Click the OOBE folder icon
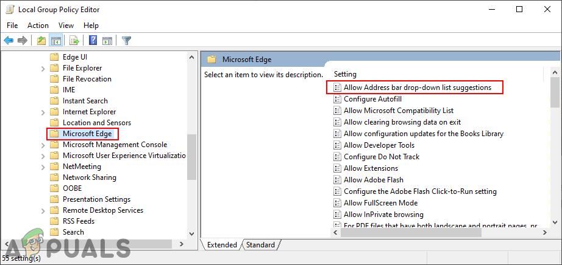Screen dimensions: 562x265 [54, 188]
